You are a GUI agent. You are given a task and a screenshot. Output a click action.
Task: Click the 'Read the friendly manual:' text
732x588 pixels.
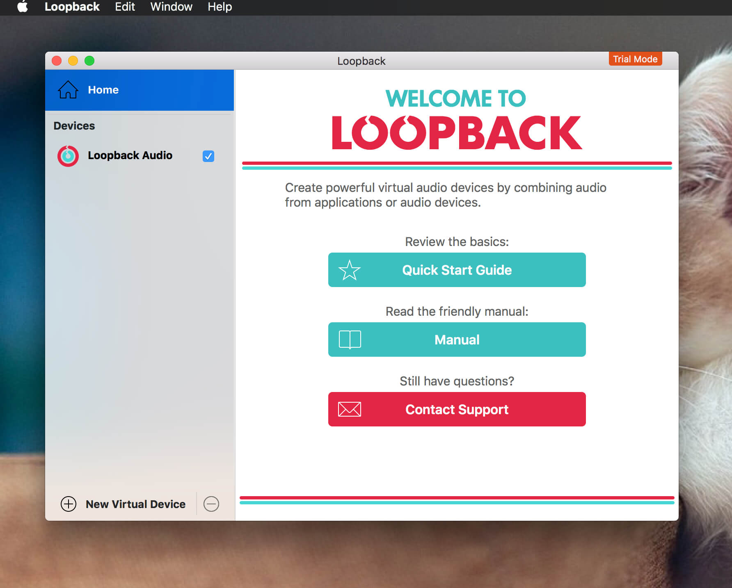(457, 312)
